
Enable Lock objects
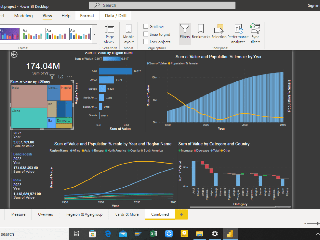click(145, 42)
